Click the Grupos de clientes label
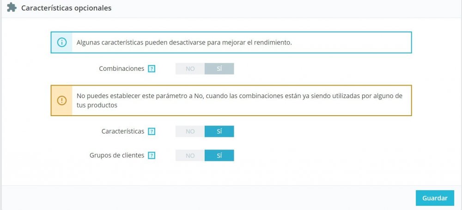 (x=117, y=155)
